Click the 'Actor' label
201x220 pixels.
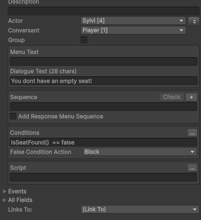tap(15, 21)
